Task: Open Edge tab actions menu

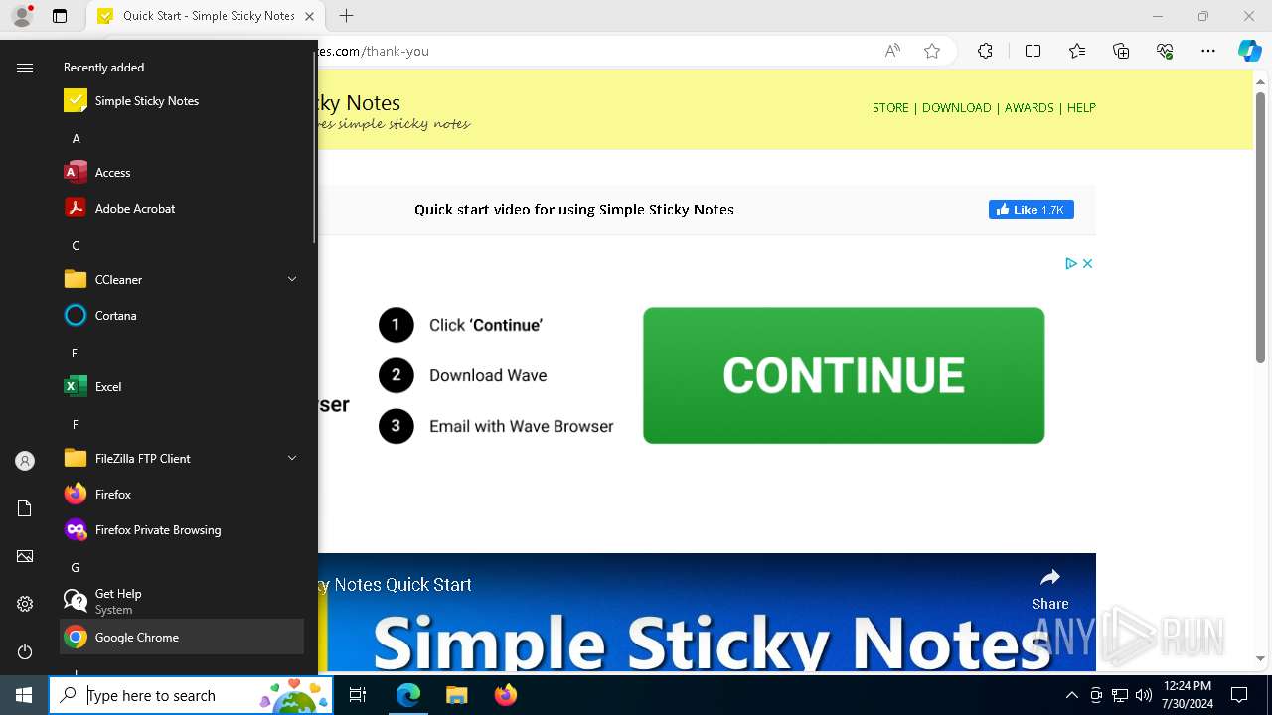Action: coord(60,16)
